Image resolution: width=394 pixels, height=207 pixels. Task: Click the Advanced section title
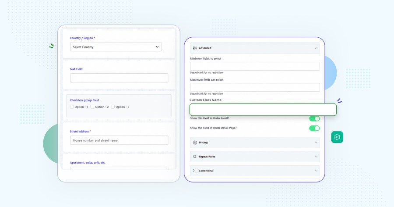click(205, 48)
